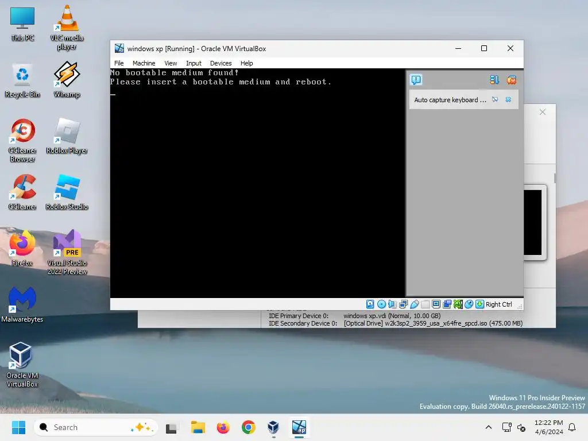Screen dimensions: 588x441
Task: Toggle the notification center speech bubble icon
Action: pos(416,80)
